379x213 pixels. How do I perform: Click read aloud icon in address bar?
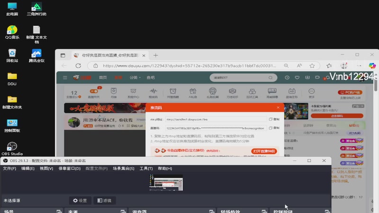coord(299,66)
